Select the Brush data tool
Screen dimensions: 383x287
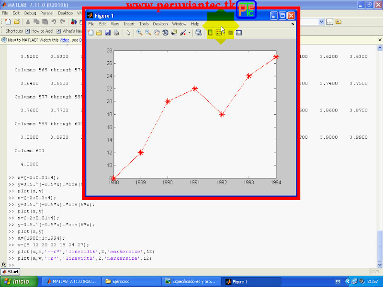183,33
